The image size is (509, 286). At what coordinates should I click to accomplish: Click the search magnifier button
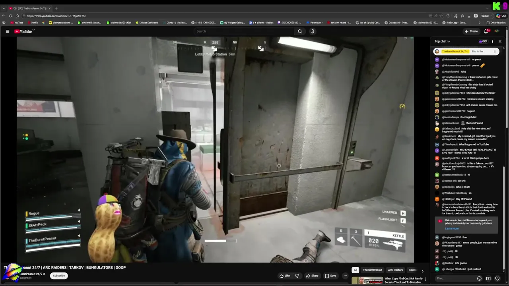coord(300,31)
